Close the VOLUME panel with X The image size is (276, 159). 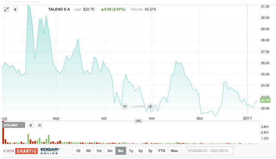pyautogui.click(x=40, y=125)
